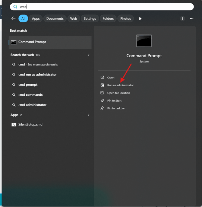Switch to the Documents filter tab
The width and height of the screenshot is (202, 207).
55,18
